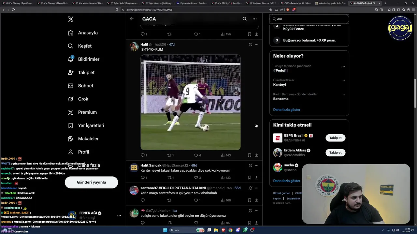Click the X logo in sidebar
Image resolution: width=417 pixels, height=234 pixels.
[71, 19]
